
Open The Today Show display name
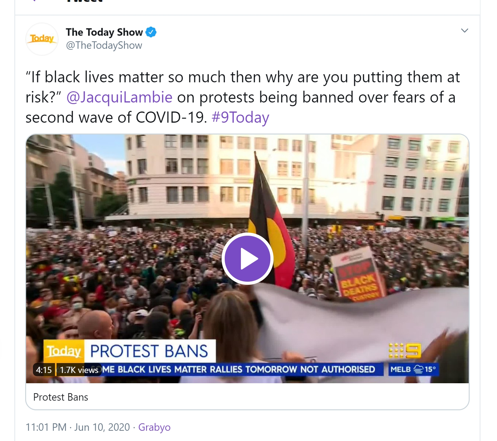(x=104, y=32)
